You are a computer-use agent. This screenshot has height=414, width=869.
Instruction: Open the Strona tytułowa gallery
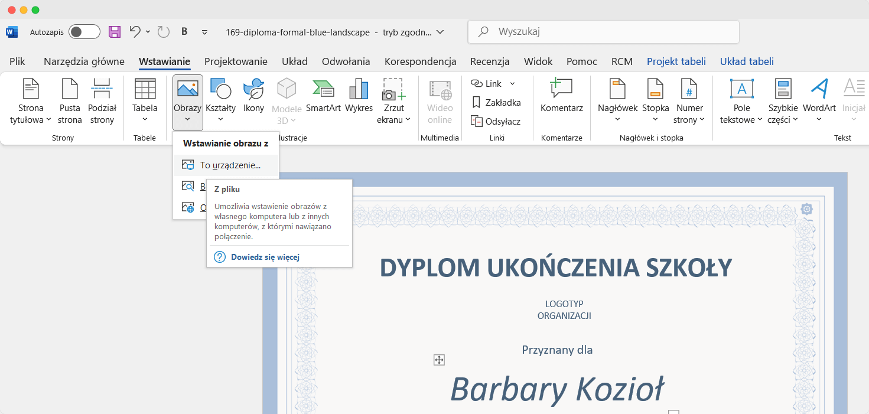click(31, 102)
